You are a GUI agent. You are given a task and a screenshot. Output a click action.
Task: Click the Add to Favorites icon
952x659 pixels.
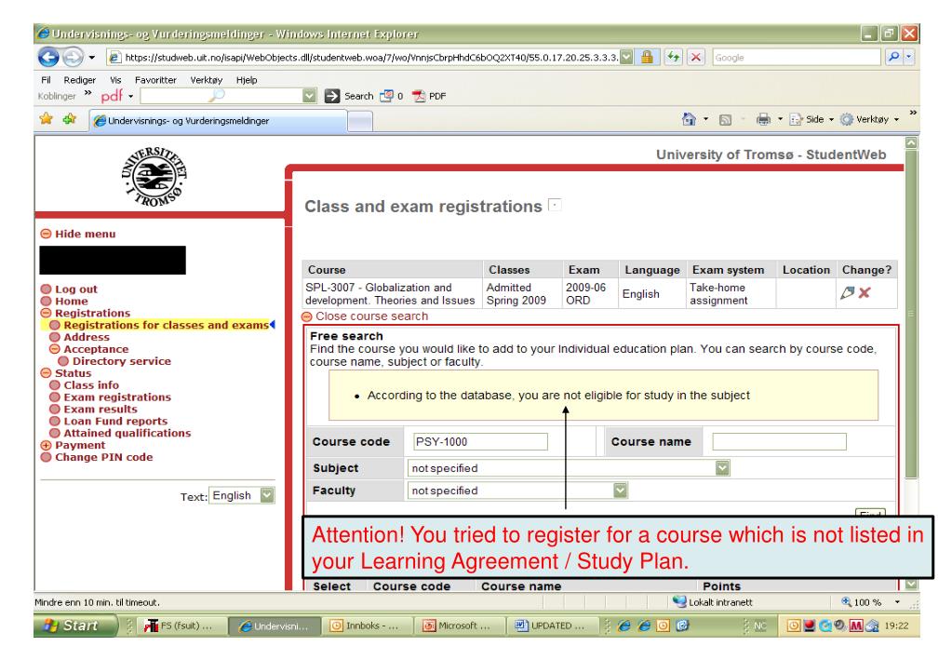point(69,118)
